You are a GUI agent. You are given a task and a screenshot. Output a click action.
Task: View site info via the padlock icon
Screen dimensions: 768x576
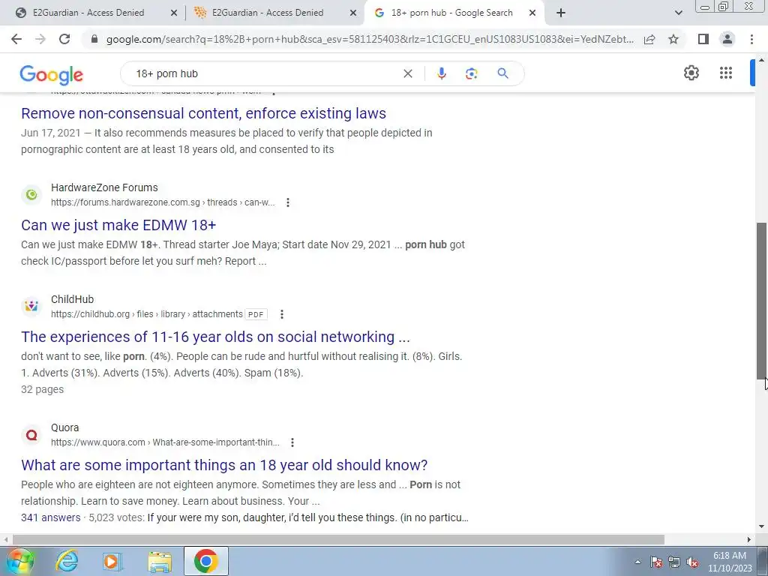[x=94, y=39]
